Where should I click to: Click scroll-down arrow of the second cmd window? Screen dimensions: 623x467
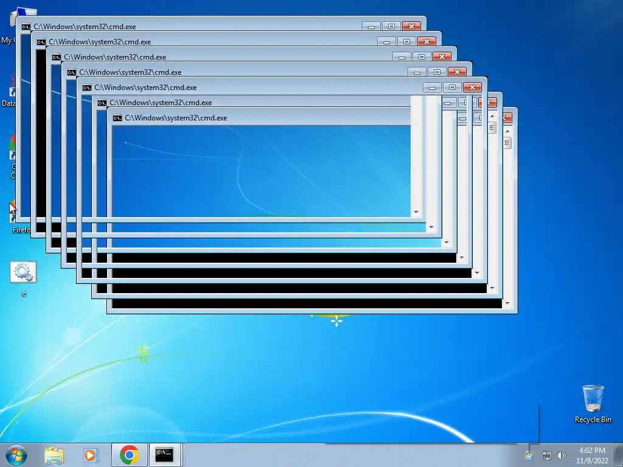(x=431, y=227)
